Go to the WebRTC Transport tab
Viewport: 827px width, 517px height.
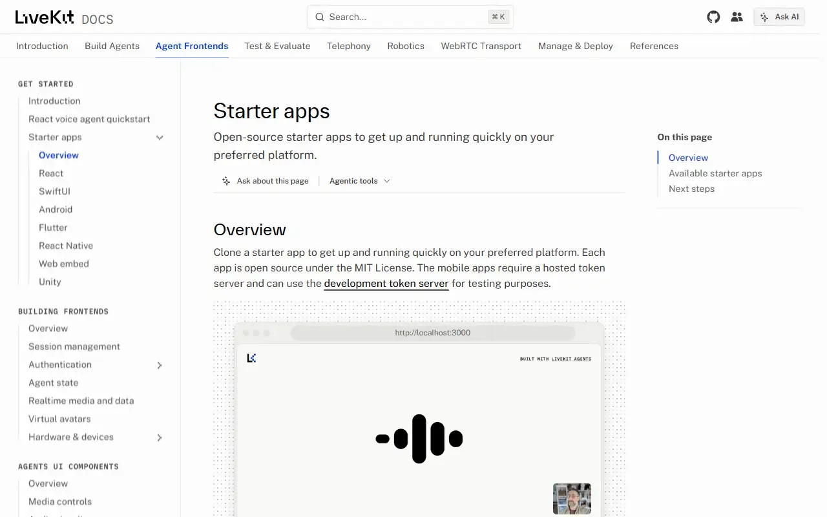pyautogui.click(x=481, y=46)
